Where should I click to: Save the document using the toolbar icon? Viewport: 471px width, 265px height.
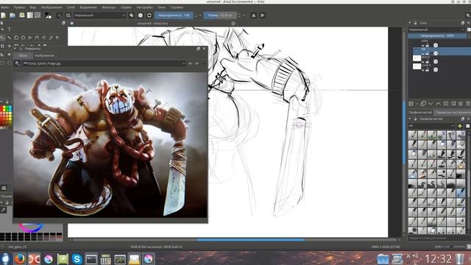(21, 15)
